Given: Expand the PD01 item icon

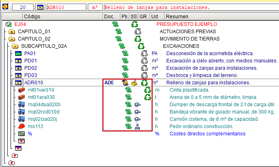Looking at the screenshot, I should 18,61.
